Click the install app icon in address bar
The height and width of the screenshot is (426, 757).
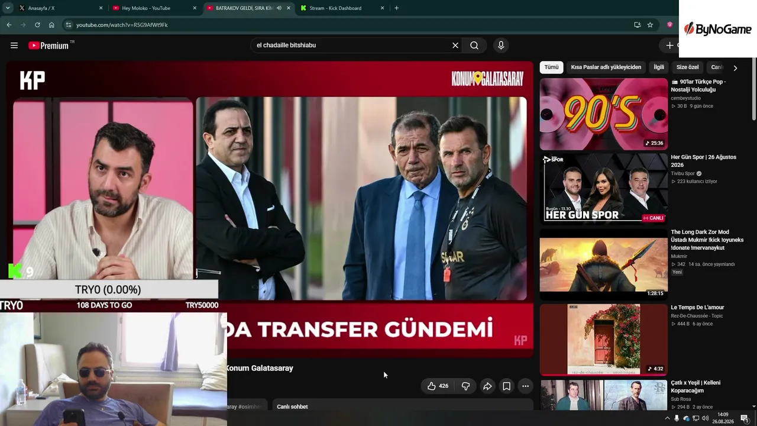[637, 25]
